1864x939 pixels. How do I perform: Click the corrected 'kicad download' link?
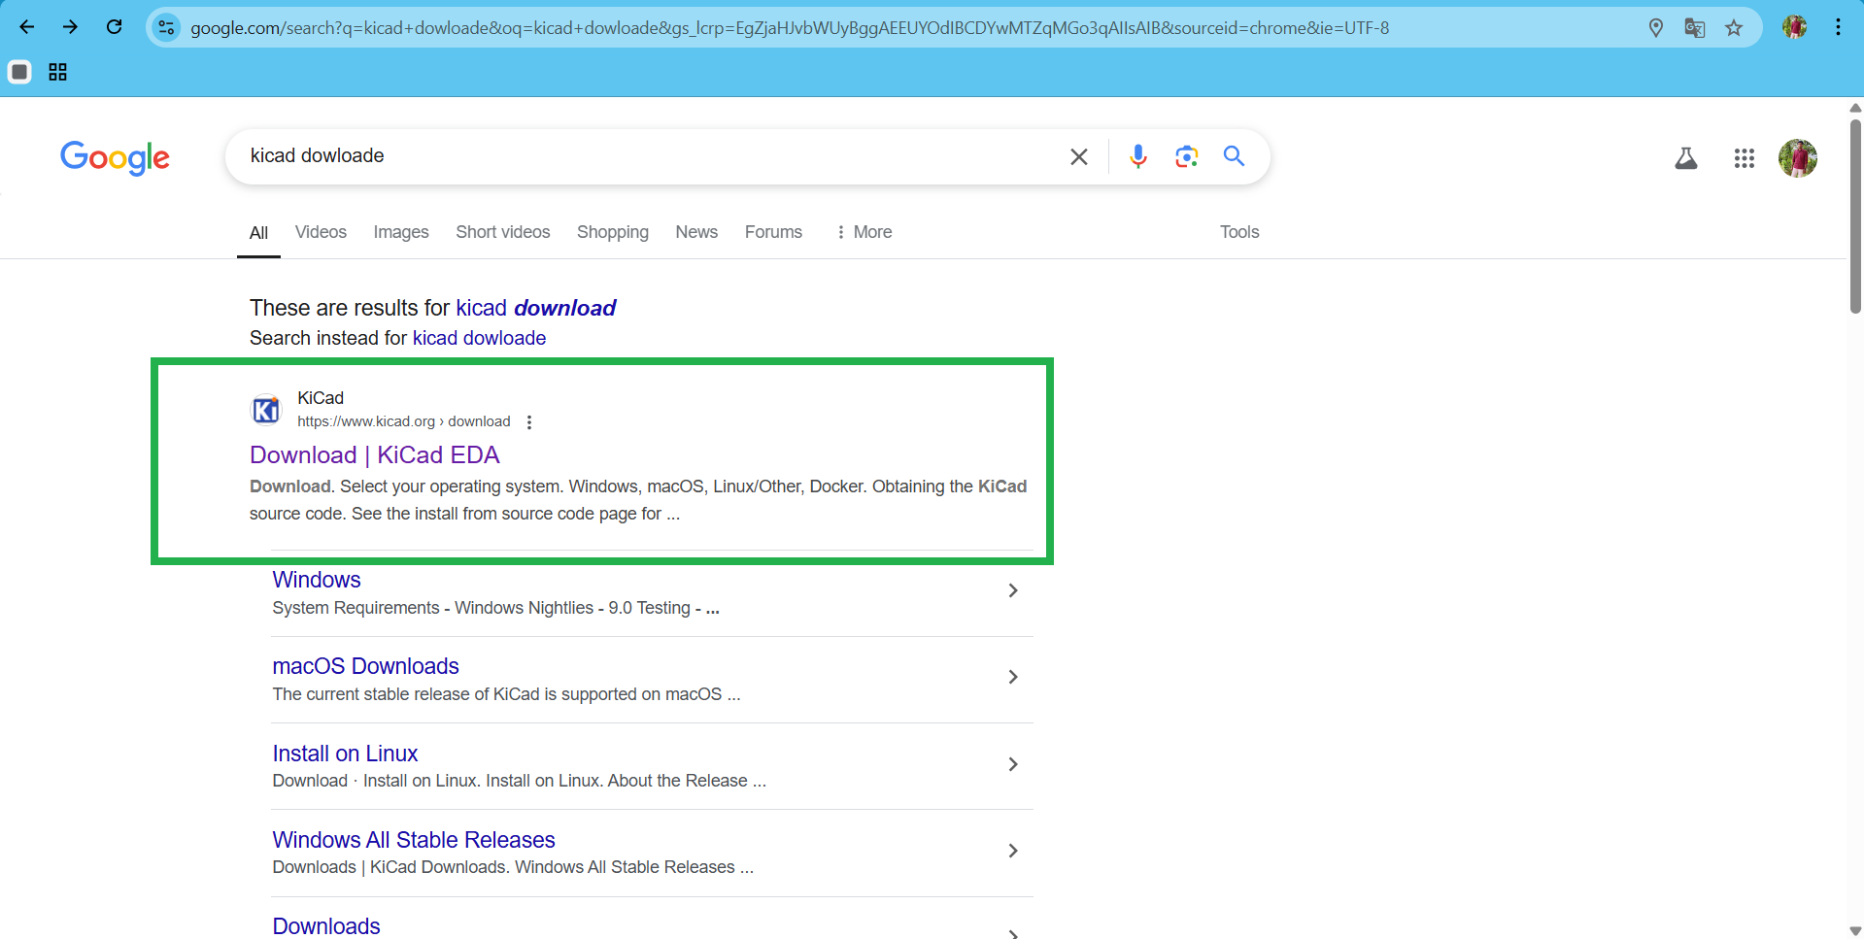536,308
